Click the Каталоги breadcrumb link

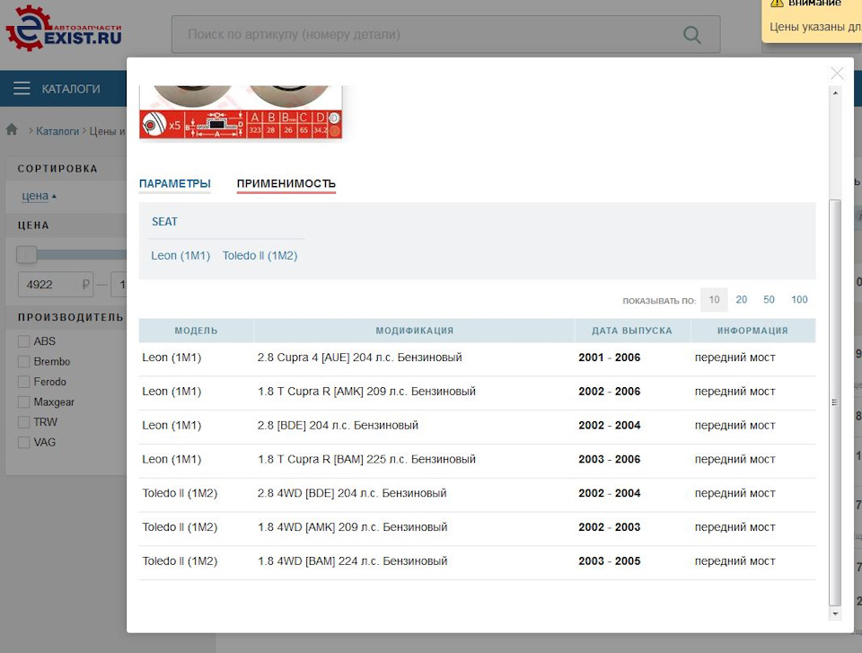57,131
